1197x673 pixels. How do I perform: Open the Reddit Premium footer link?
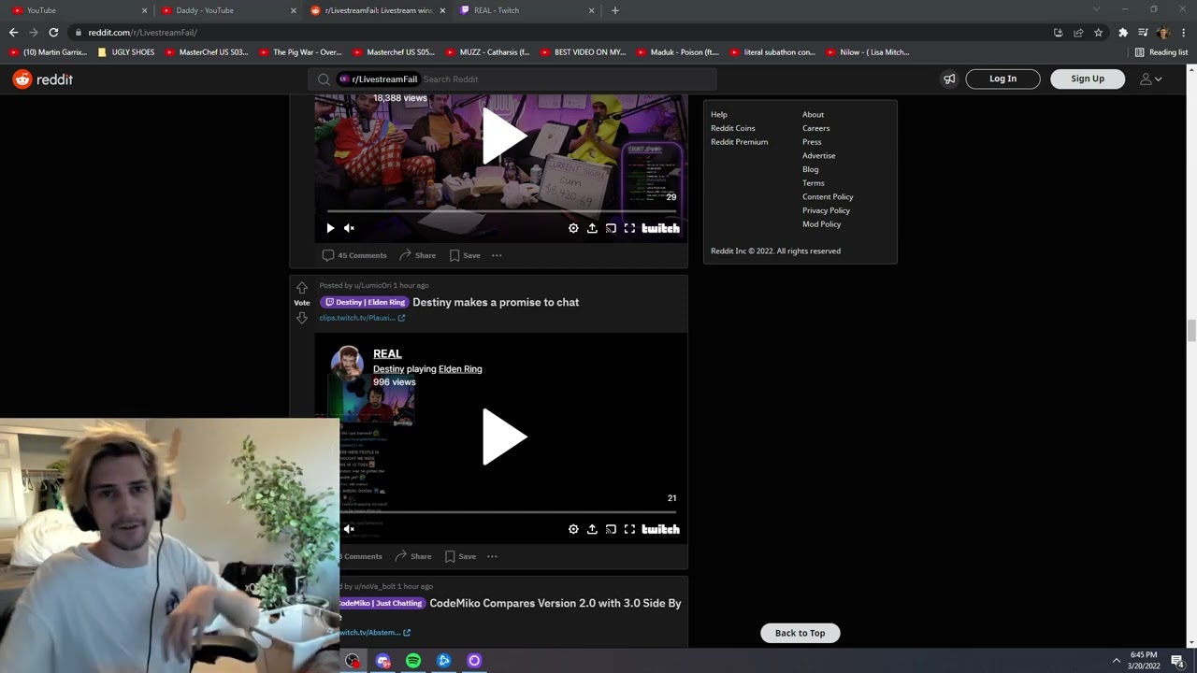[739, 142]
